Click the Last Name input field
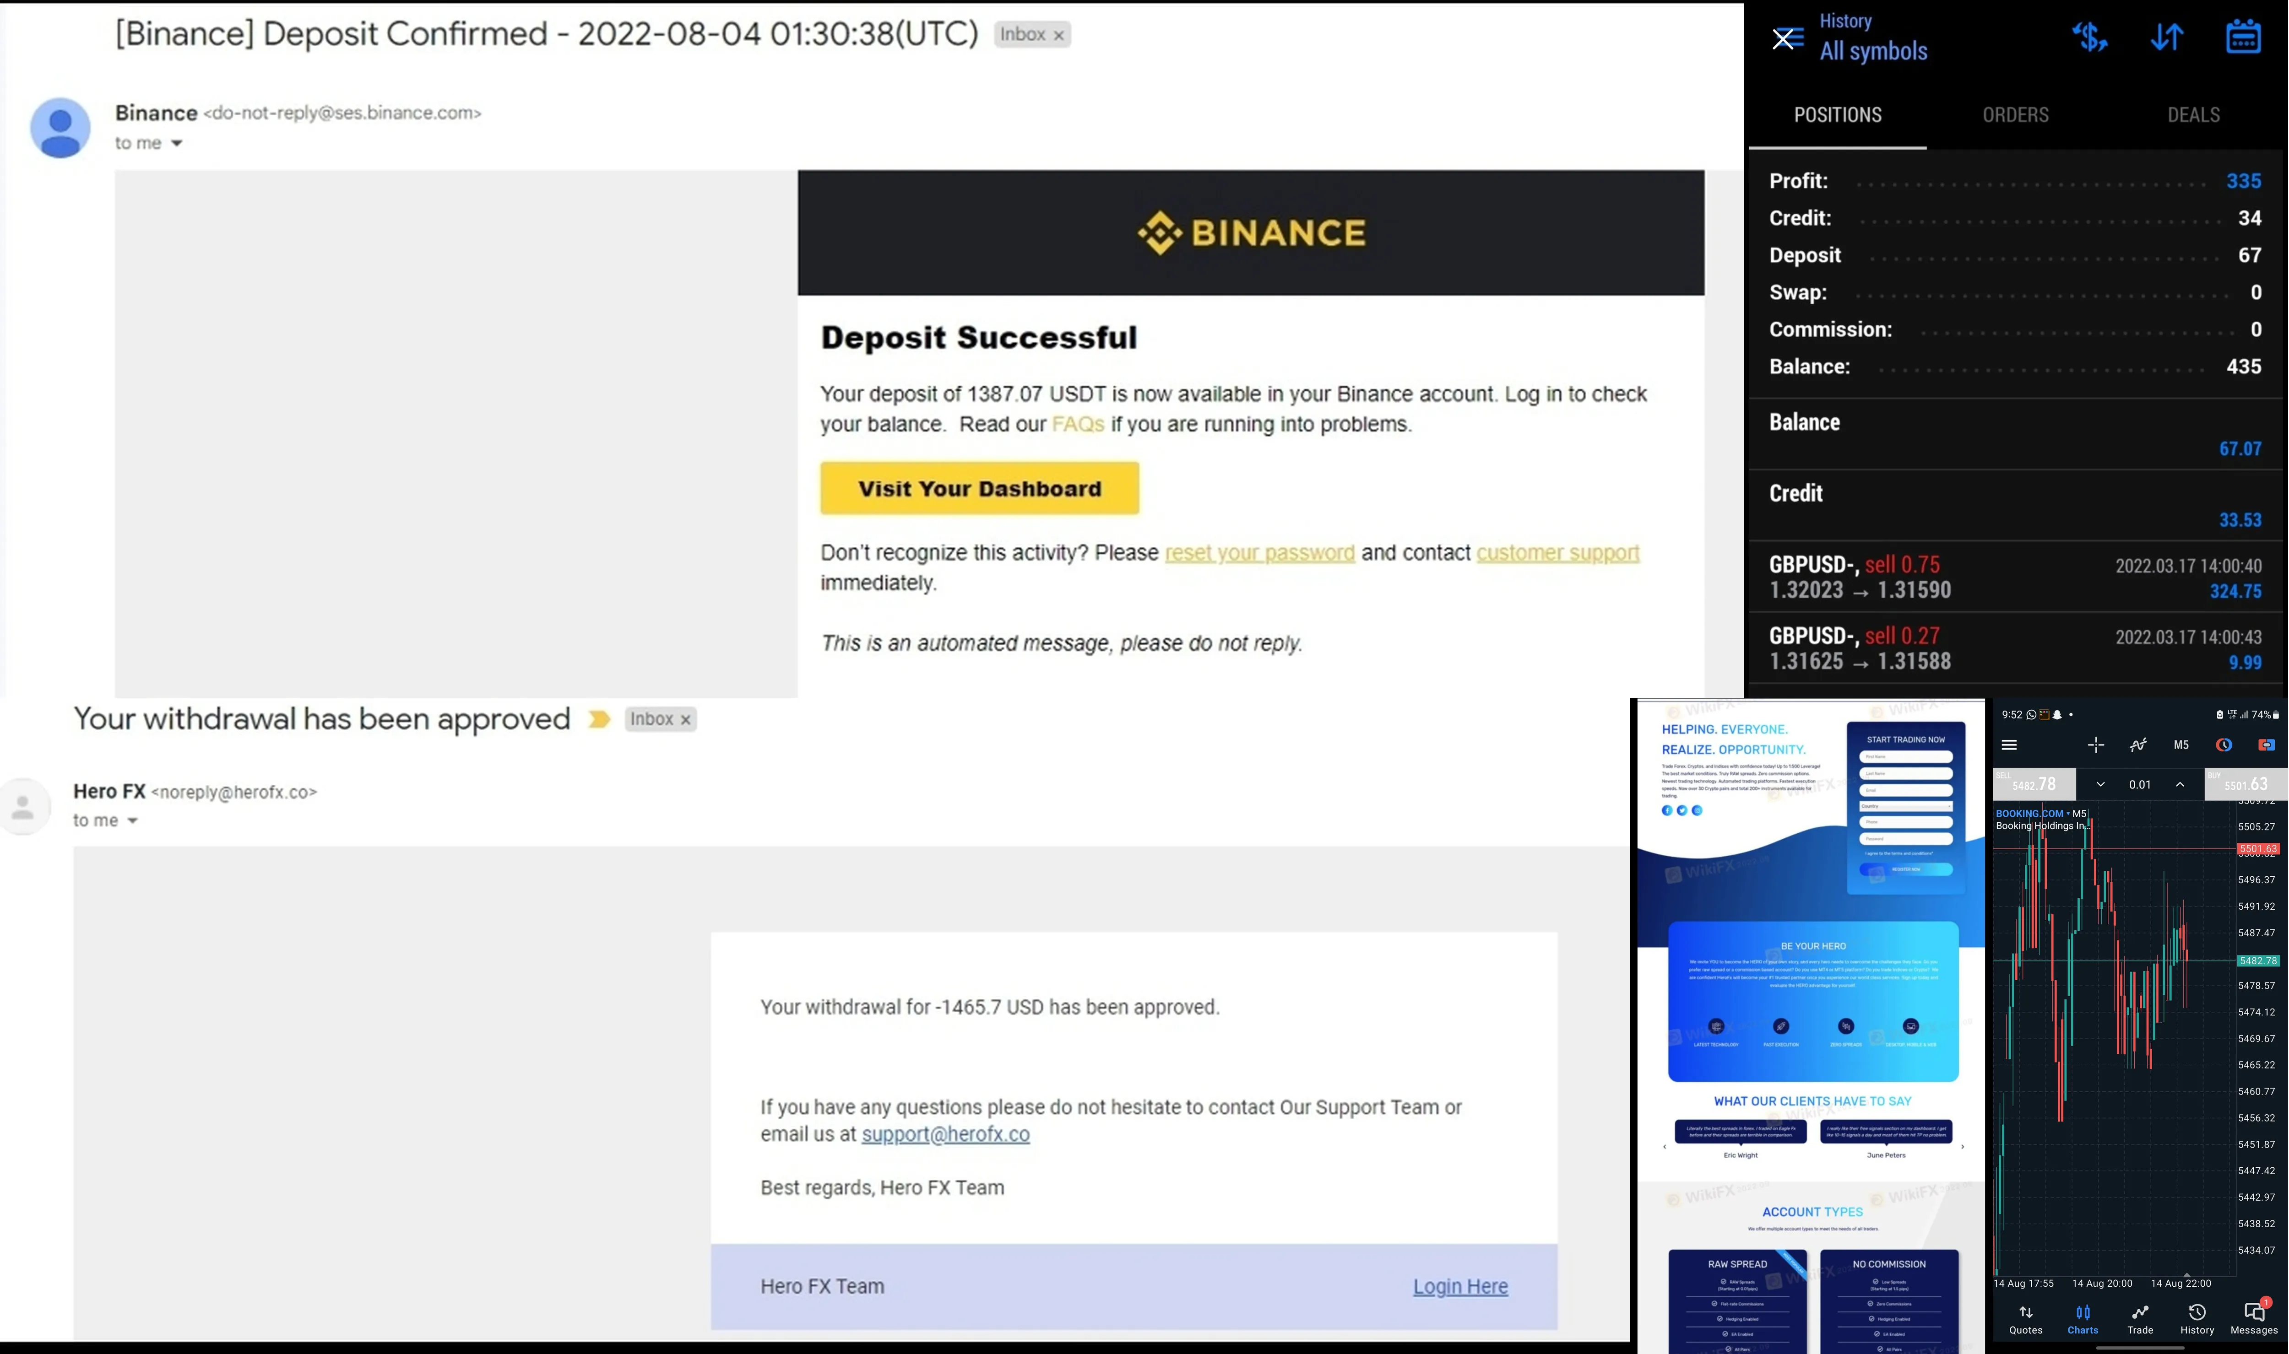The width and height of the screenshot is (2289, 1354). pos(1906,773)
